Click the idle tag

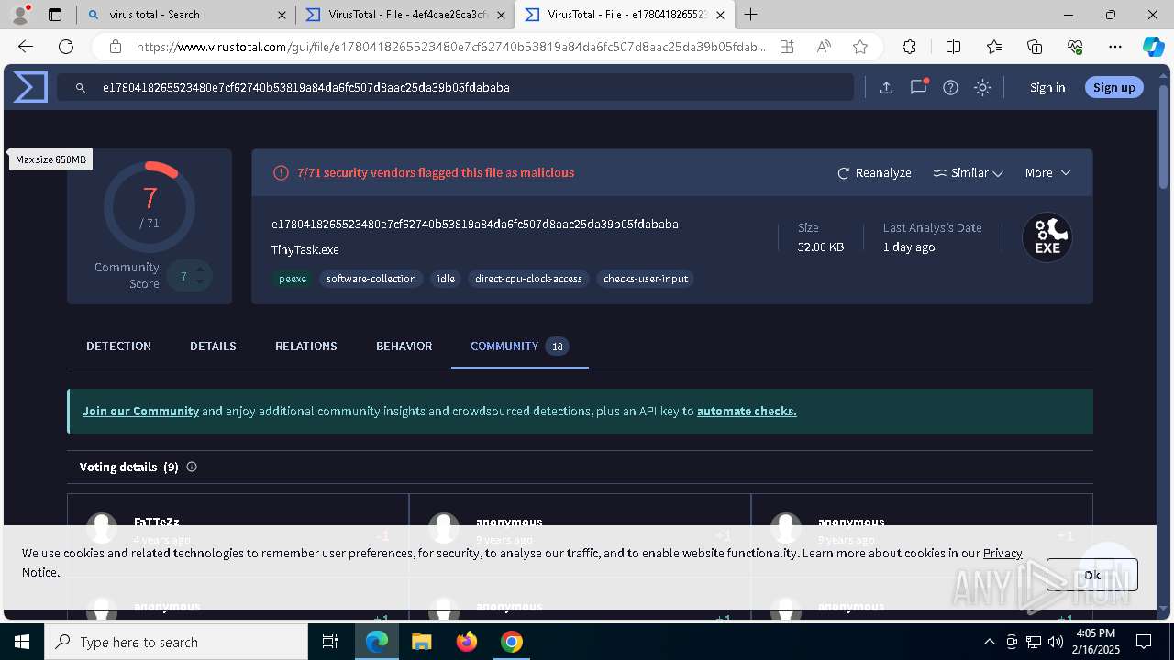pyautogui.click(x=446, y=279)
